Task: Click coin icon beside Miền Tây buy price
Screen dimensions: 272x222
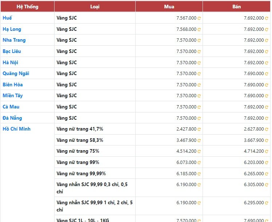Action: pos(199,96)
